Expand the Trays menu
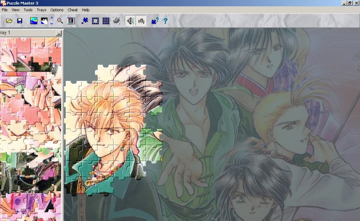 point(41,9)
